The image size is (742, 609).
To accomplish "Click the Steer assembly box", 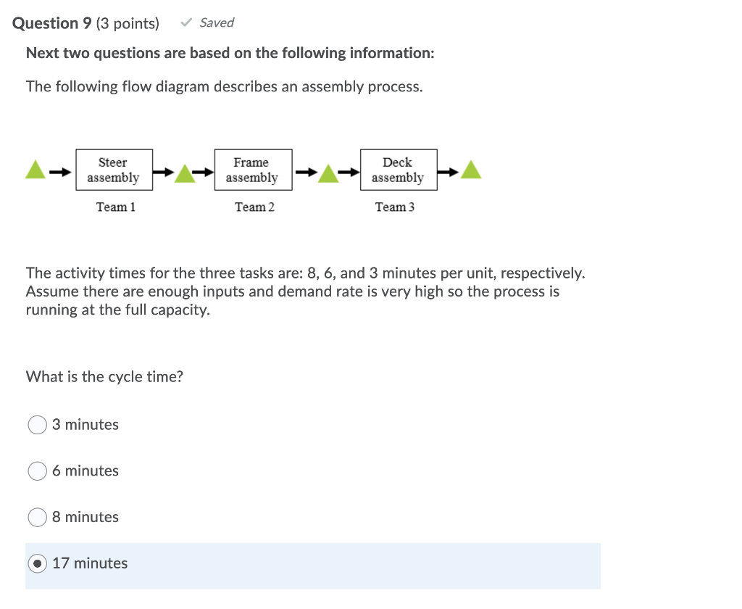I will 114,170.
